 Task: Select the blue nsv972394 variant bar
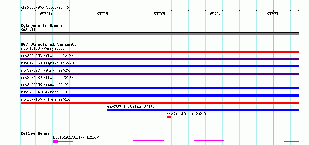coord(160,96)
